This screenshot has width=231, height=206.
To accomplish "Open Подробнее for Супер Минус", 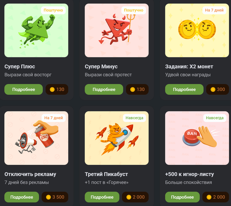I will pyautogui.click(x=104, y=89).
